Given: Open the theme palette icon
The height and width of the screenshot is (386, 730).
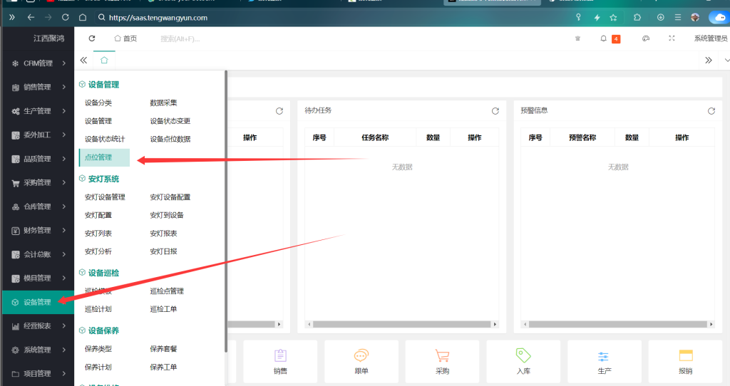Looking at the screenshot, I should (646, 38).
